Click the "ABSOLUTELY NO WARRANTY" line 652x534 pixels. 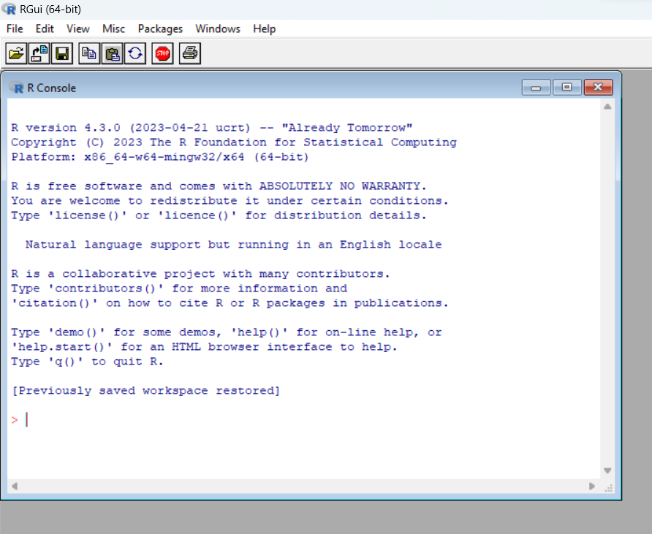click(x=219, y=186)
